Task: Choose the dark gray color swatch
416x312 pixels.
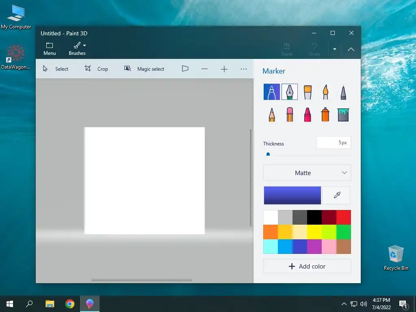Action: click(x=300, y=217)
